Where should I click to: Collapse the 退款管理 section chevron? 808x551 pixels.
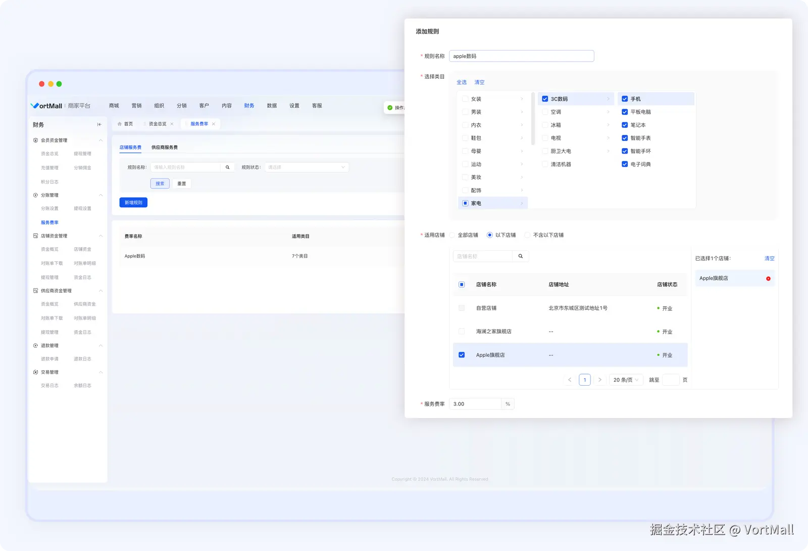(x=100, y=346)
